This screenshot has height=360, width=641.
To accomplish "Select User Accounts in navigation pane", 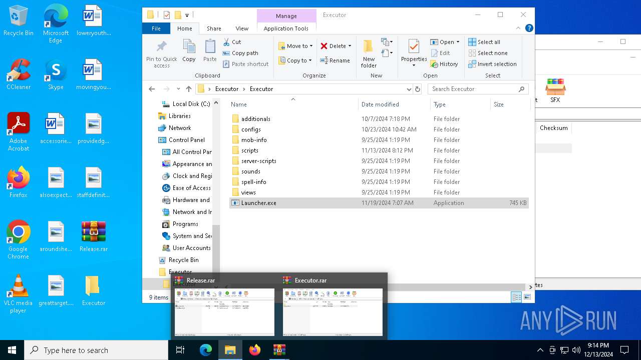I will click(x=187, y=248).
